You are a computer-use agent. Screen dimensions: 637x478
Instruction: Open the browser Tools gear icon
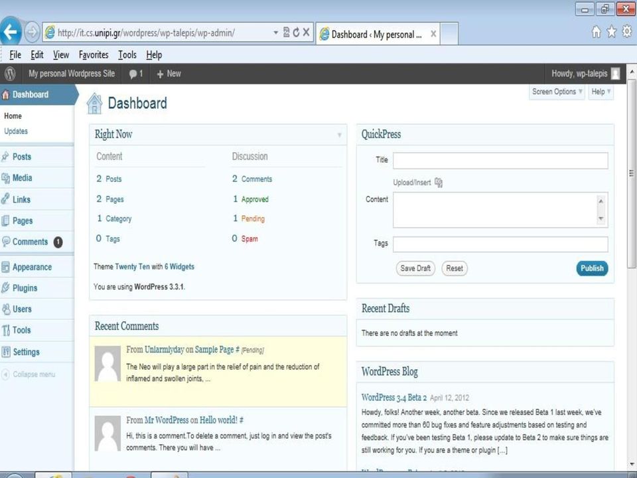pyautogui.click(x=627, y=31)
